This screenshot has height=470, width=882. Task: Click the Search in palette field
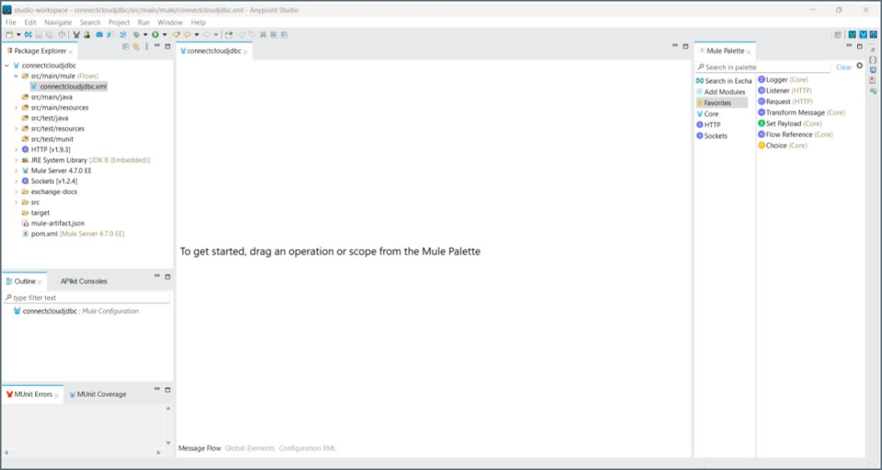click(763, 67)
